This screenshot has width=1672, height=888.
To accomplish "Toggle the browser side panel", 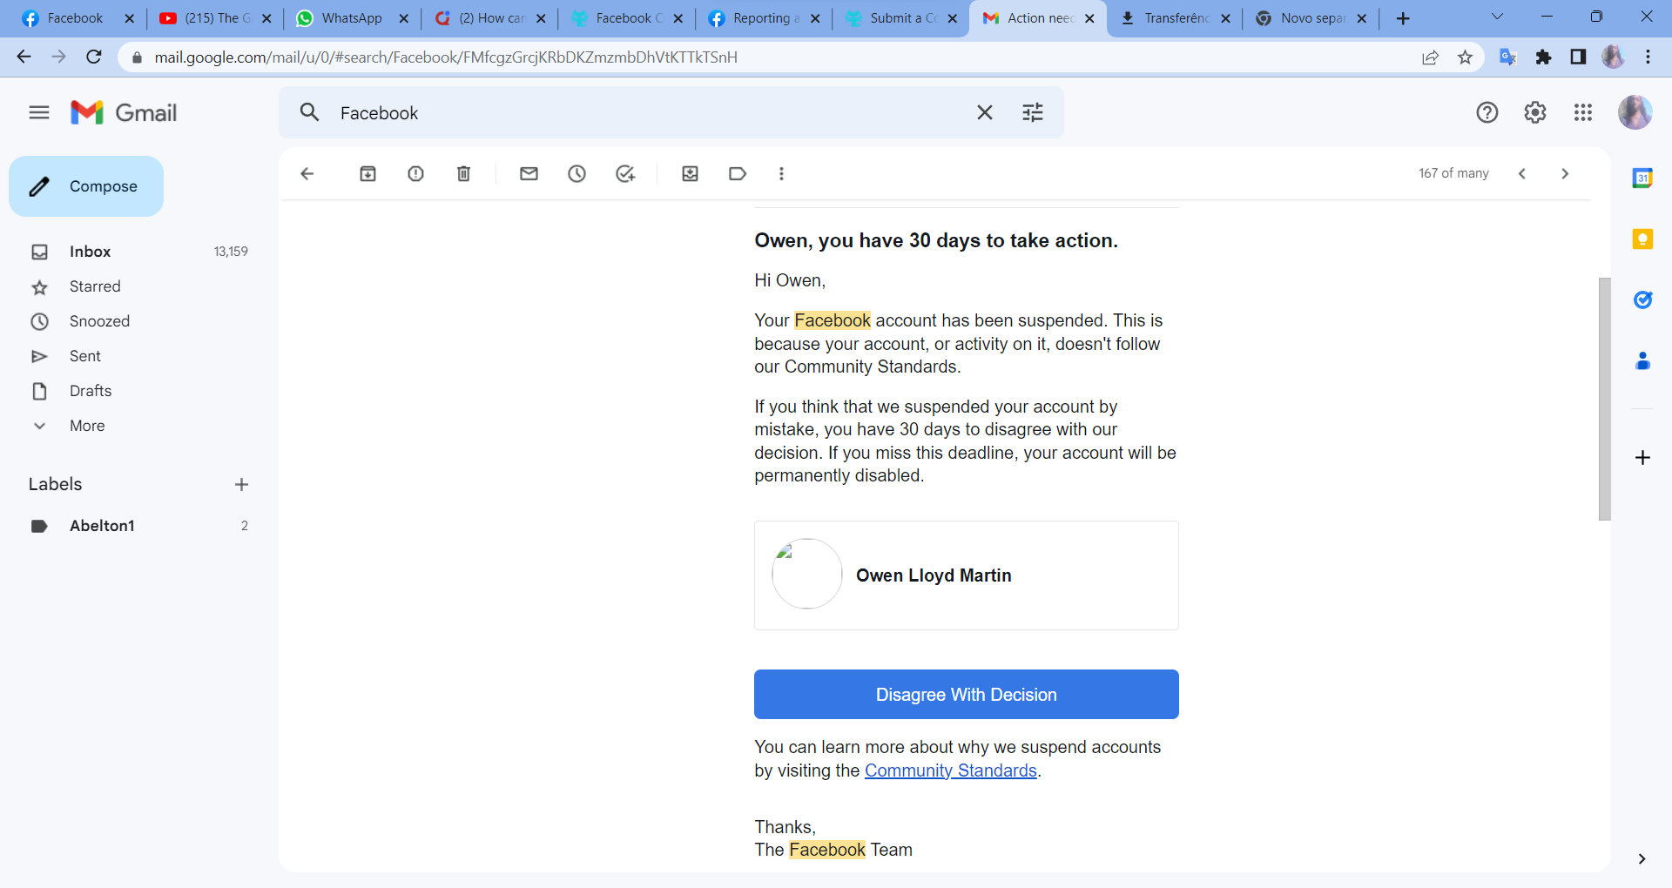I will 1577,57.
